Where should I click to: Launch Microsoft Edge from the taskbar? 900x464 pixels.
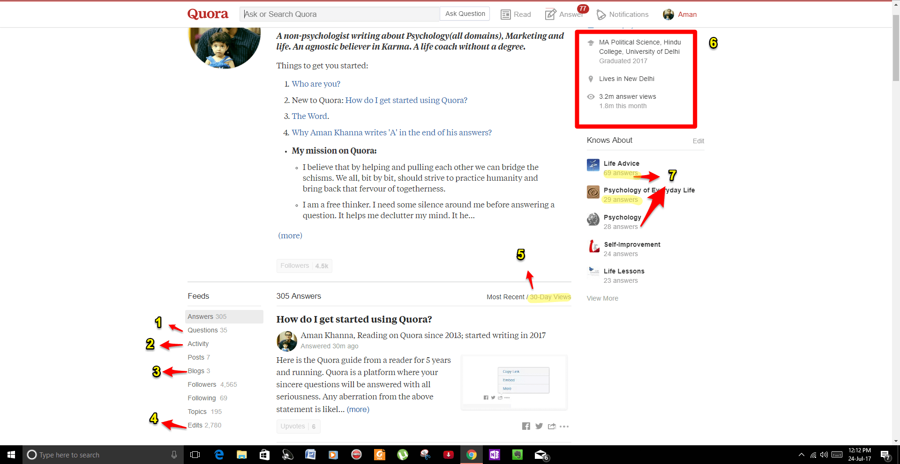coord(218,455)
